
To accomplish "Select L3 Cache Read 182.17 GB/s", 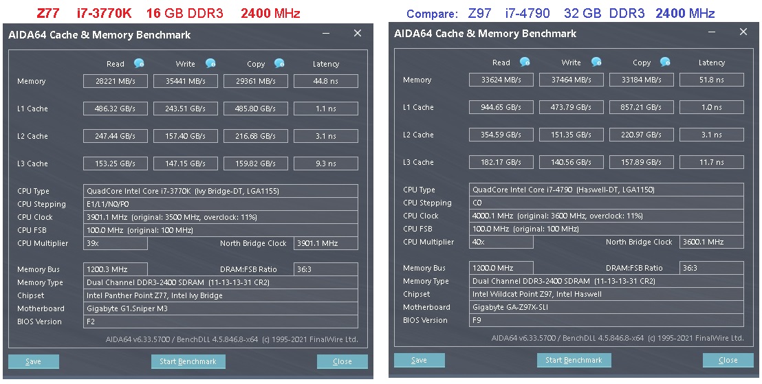I will pyautogui.click(x=501, y=162).
